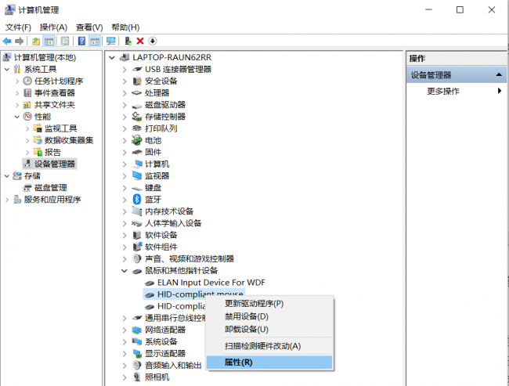Expand the 打印队列 category

pos(125,128)
